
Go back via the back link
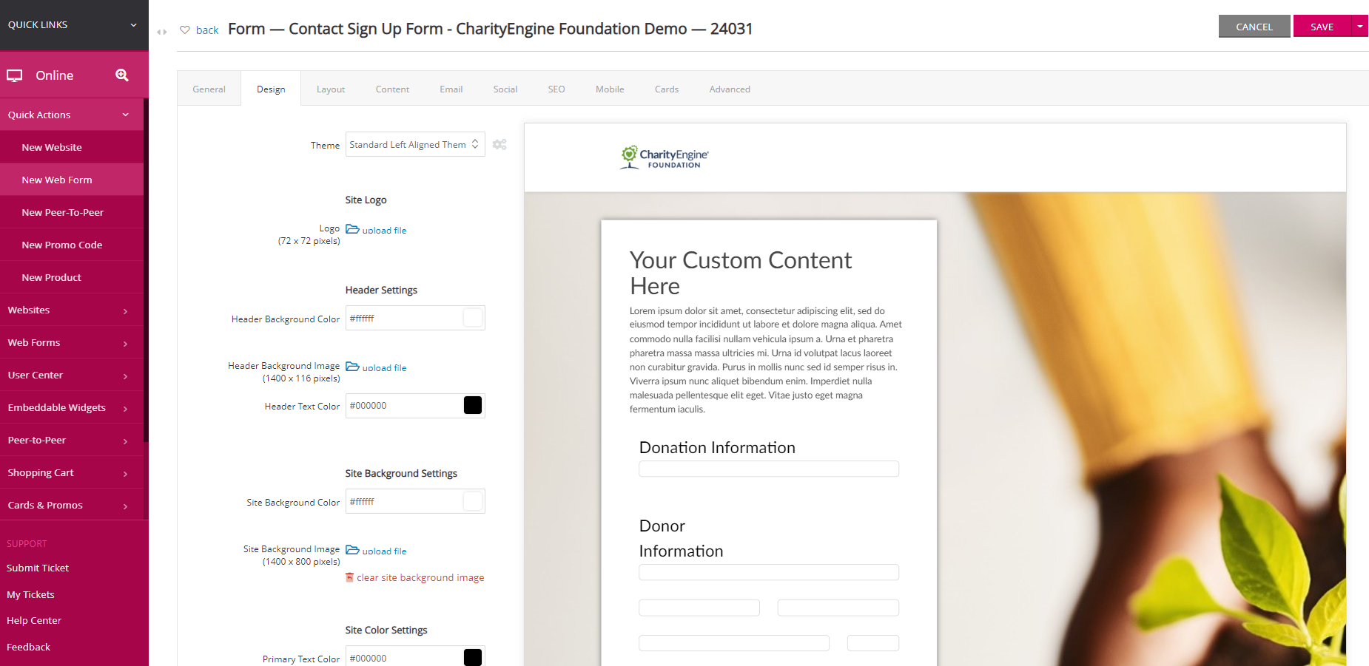click(207, 30)
